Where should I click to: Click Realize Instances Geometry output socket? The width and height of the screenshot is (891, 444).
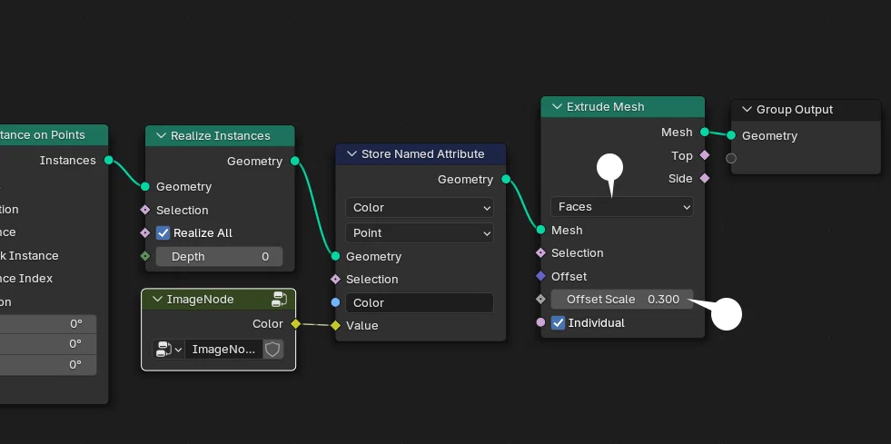(x=294, y=161)
